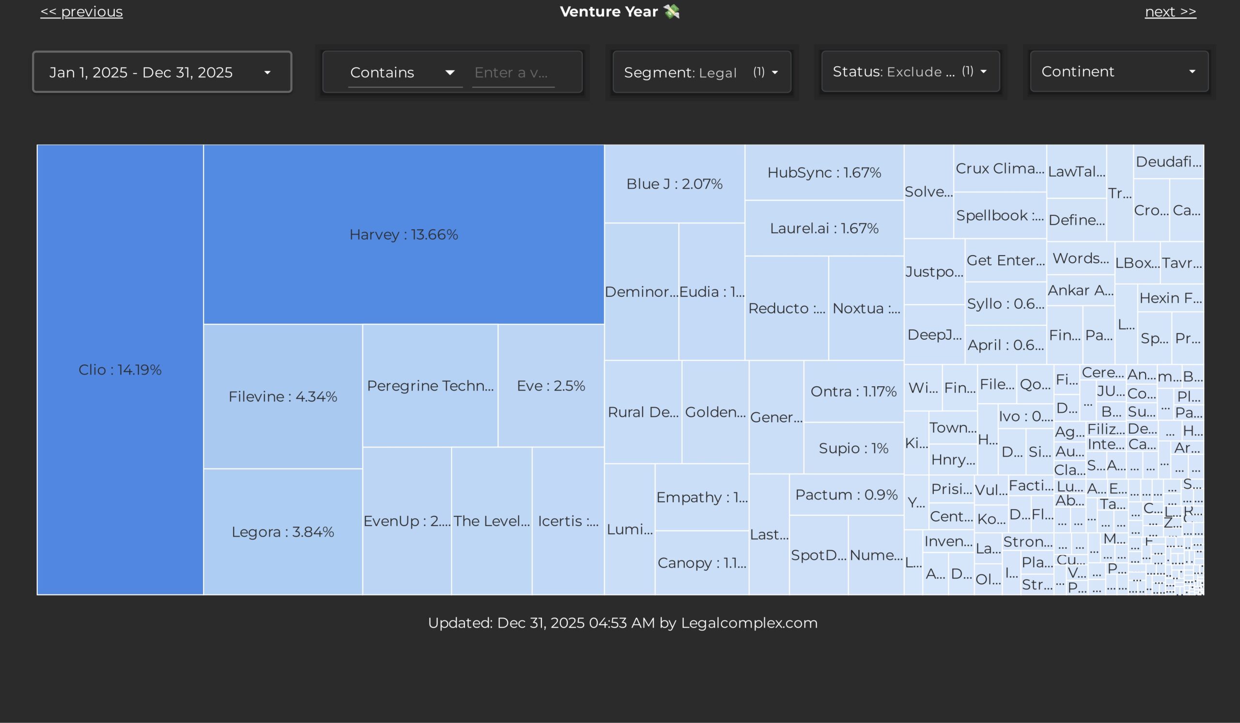Select the Eve 2.5% tile
The image size is (1240, 723).
point(551,386)
